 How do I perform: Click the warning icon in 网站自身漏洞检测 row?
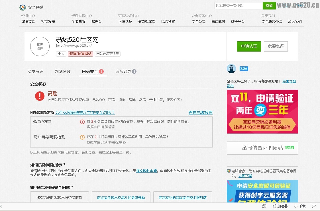82,137
